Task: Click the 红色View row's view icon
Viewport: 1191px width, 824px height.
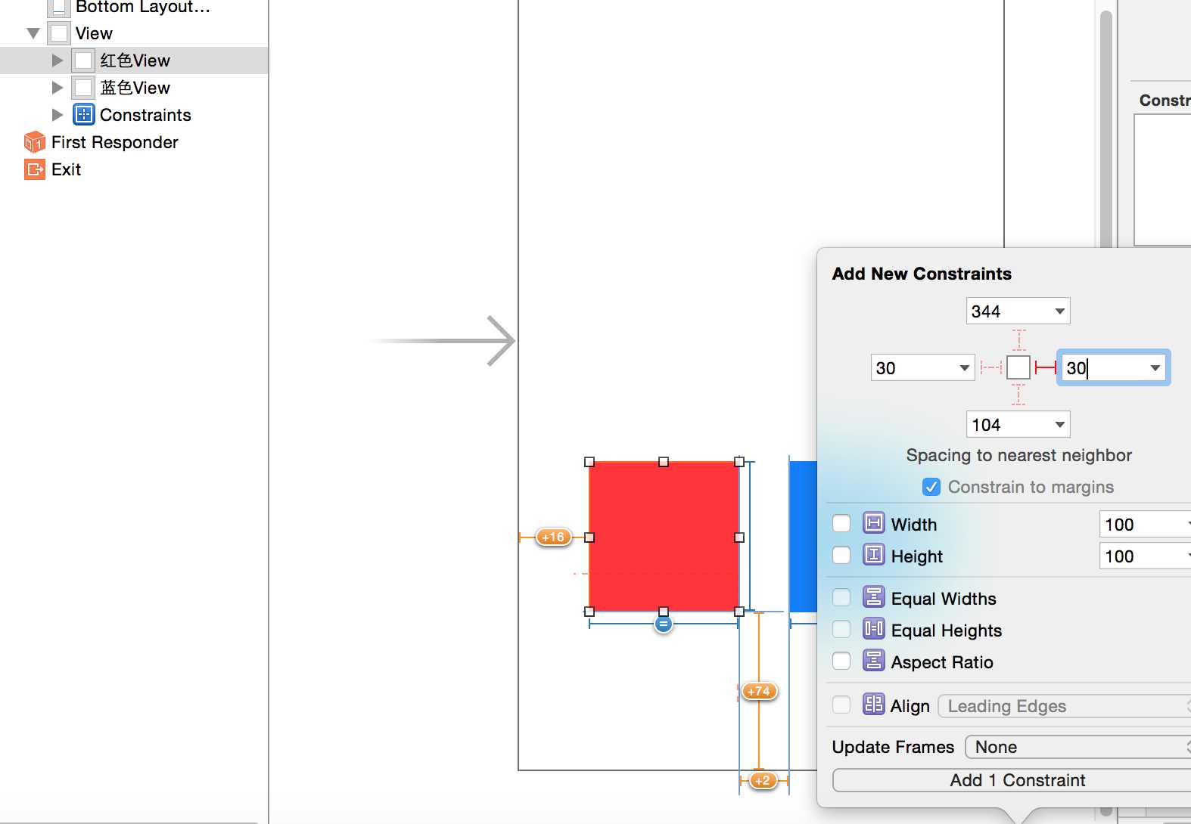Action: [x=83, y=60]
